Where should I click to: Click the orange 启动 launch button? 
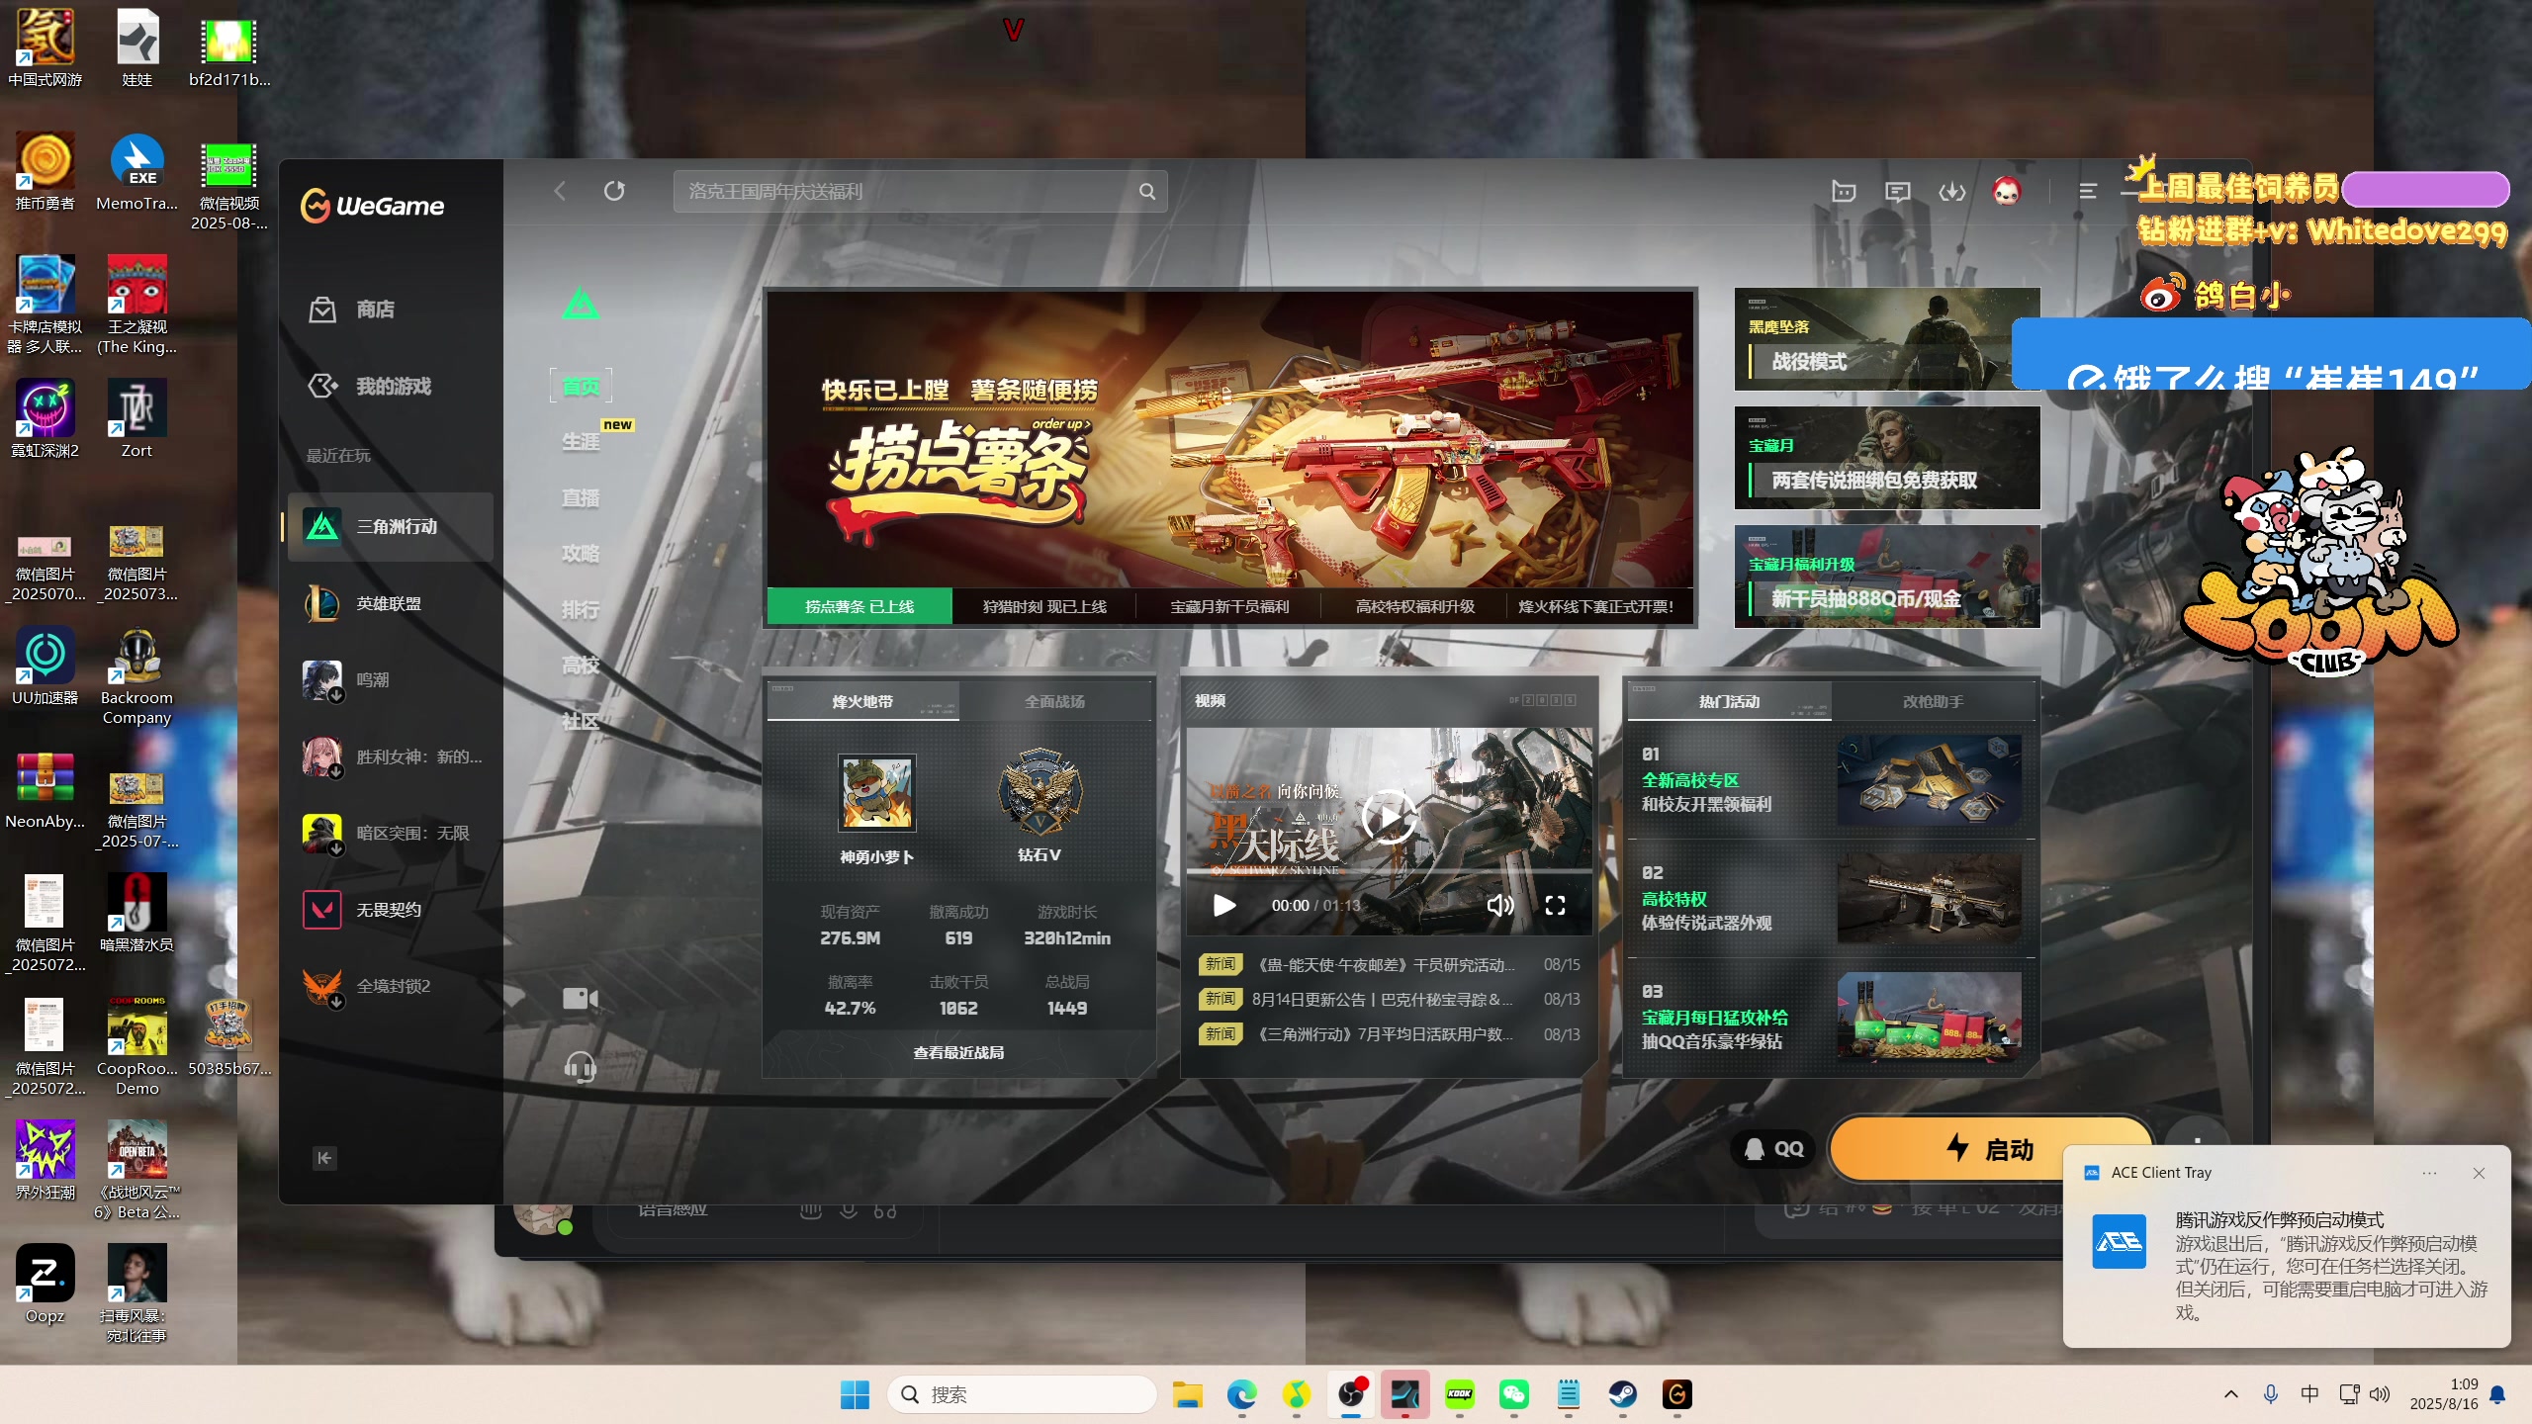click(1990, 1149)
